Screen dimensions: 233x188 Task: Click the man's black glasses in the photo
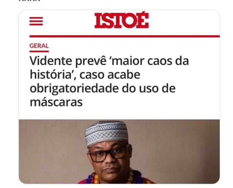(x=108, y=154)
